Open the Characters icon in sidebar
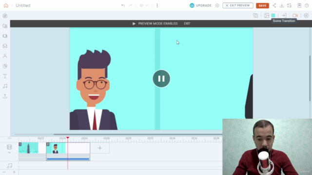 coord(5,56)
